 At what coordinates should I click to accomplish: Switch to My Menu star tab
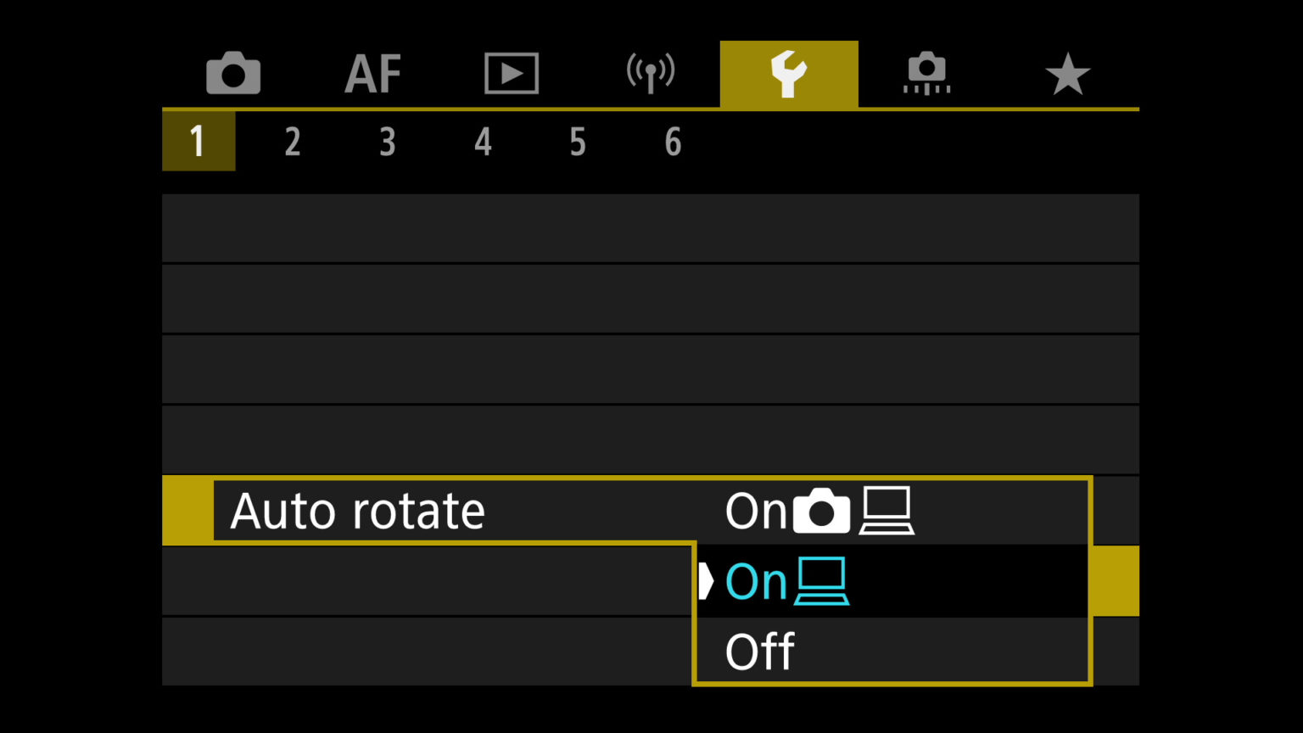pyautogui.click(x=1067, y=74)
